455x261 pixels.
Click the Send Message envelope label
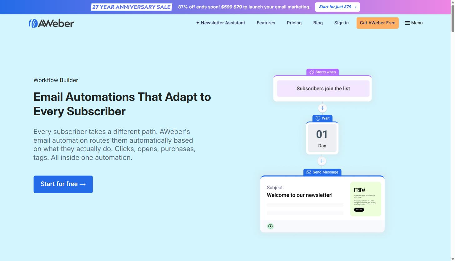click(322, 172)
